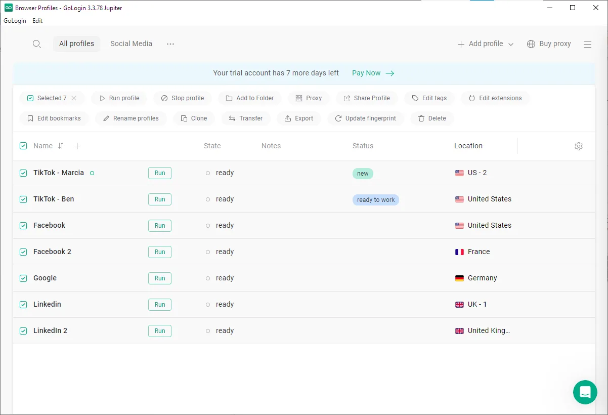608x415 pixels.
Task: Open the profile search magnifier
Action: click(36, 44)
